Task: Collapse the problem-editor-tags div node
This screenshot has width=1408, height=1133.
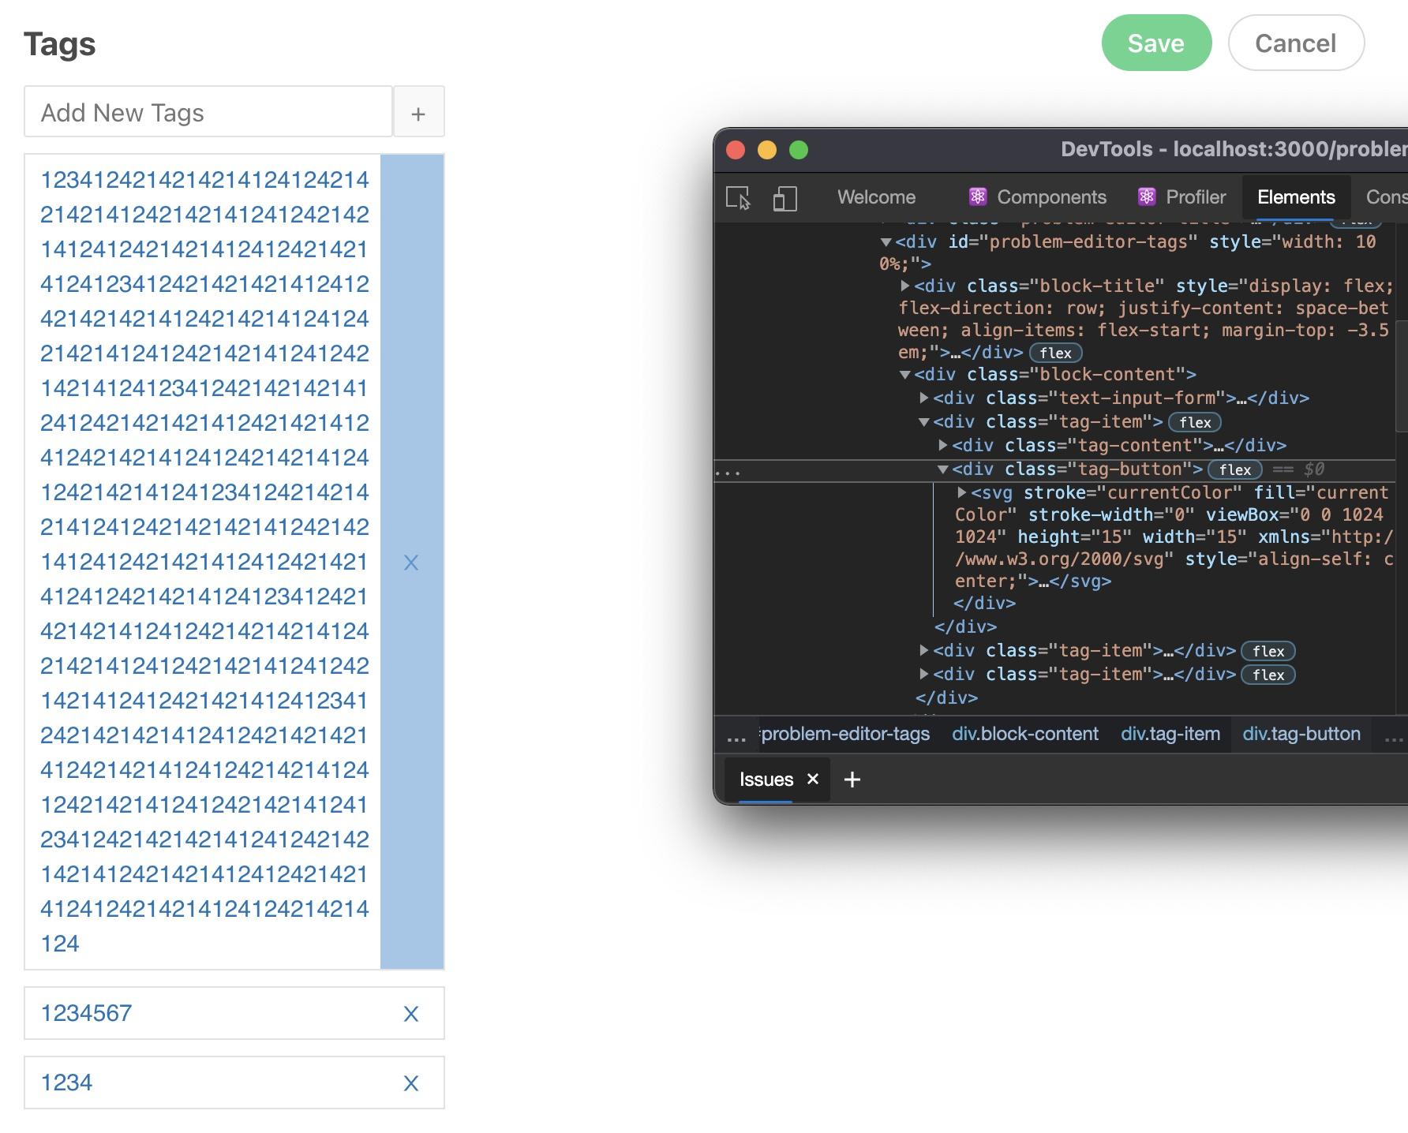Action: [x=886, y=242]
